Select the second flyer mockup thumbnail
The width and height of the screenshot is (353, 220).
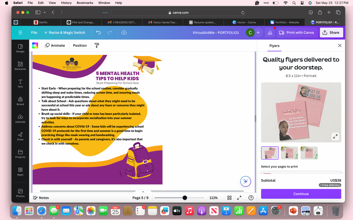[289, 153]
